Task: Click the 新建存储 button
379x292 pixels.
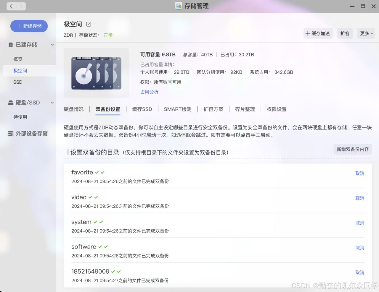Action: pyautogui.click(x=29, y=26)
